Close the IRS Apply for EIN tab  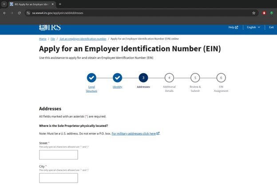pyautogui.click(x=53, y=4)
